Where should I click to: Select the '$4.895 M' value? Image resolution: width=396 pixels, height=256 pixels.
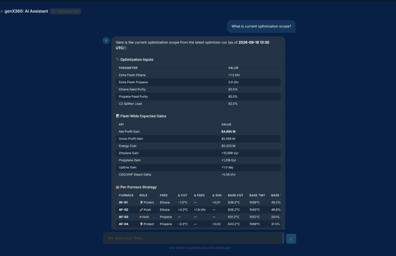[x=228, y=132]
